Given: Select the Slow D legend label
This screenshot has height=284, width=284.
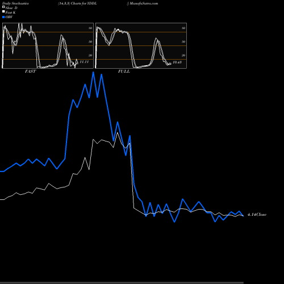Looking at the screenshot, I should [x=11, y=8].
